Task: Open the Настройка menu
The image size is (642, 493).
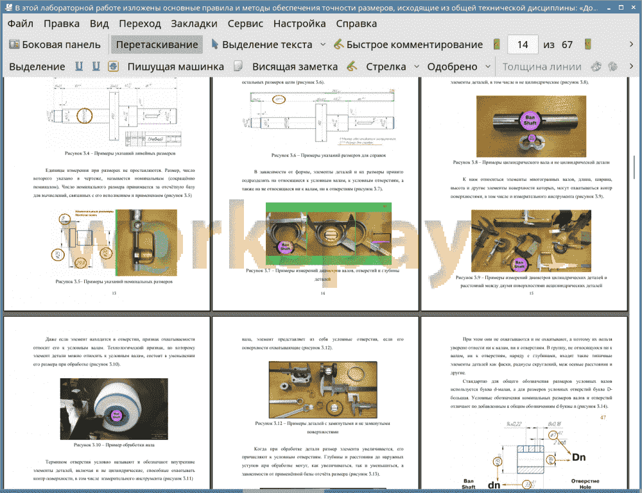Action: (299, 24)
